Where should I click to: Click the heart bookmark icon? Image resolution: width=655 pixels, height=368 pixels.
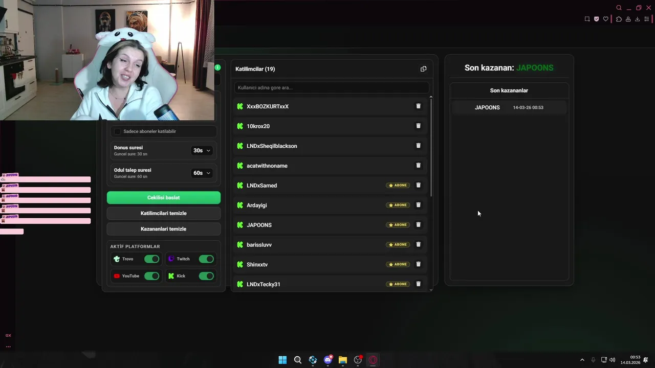606,19
